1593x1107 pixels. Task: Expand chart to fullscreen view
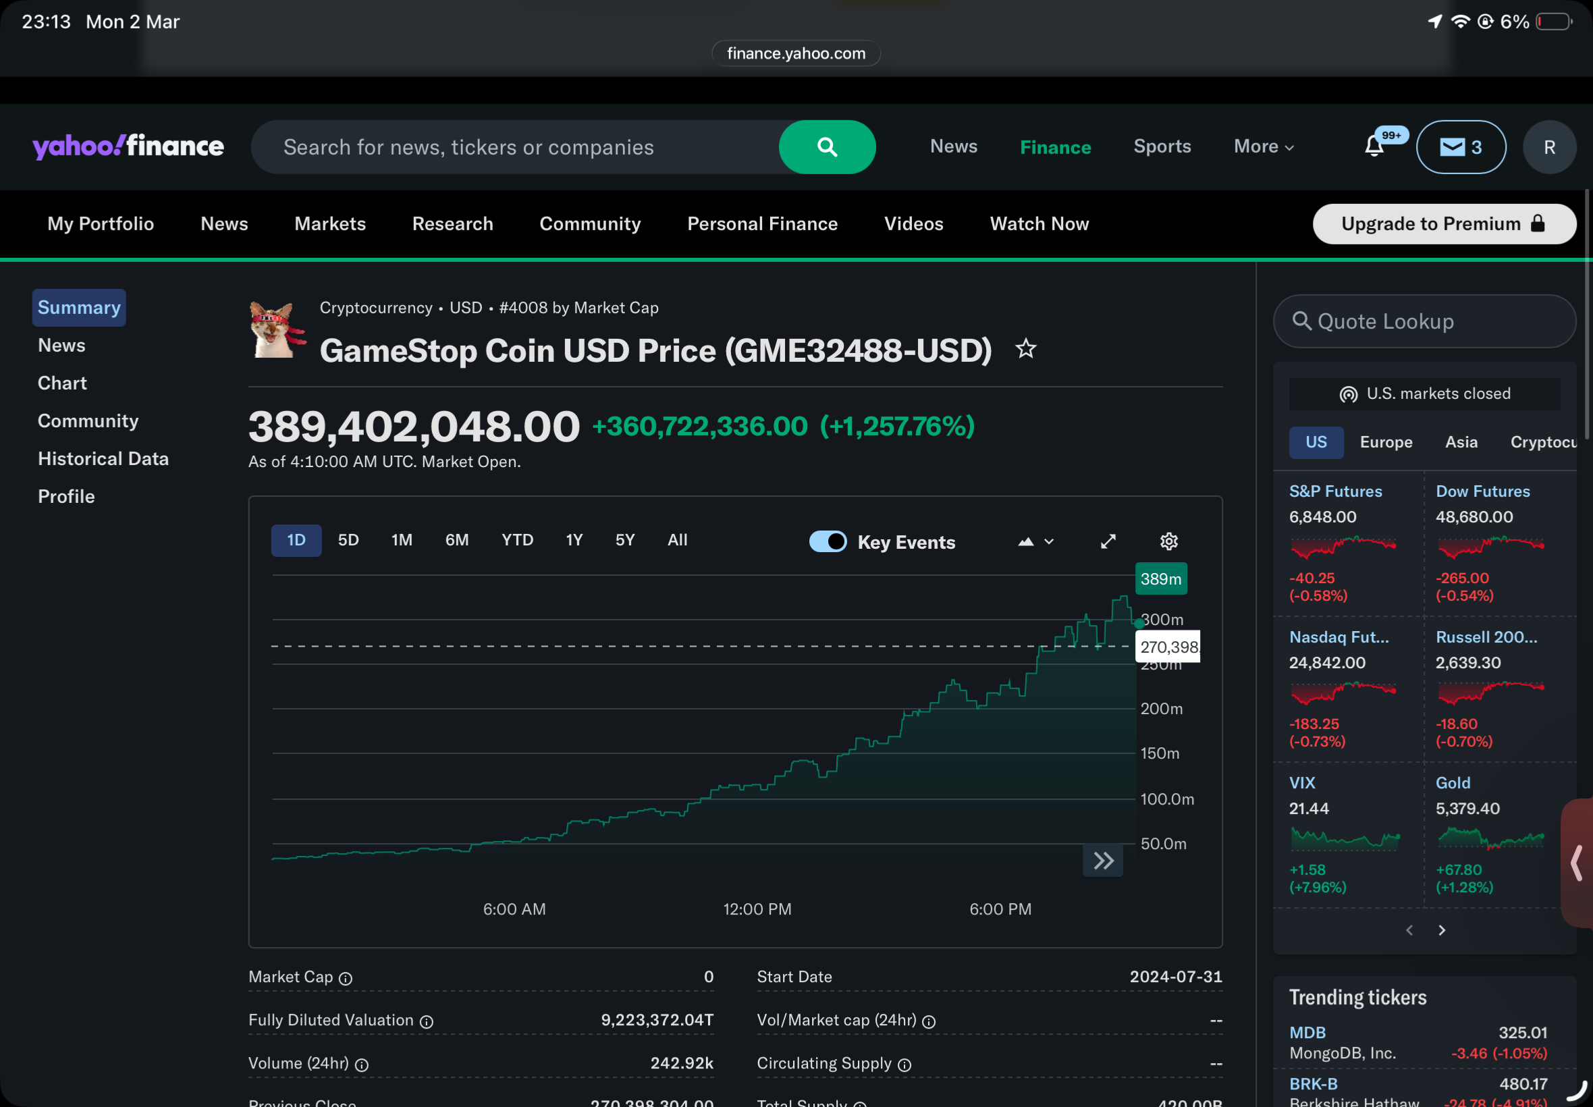point(1108,541)
